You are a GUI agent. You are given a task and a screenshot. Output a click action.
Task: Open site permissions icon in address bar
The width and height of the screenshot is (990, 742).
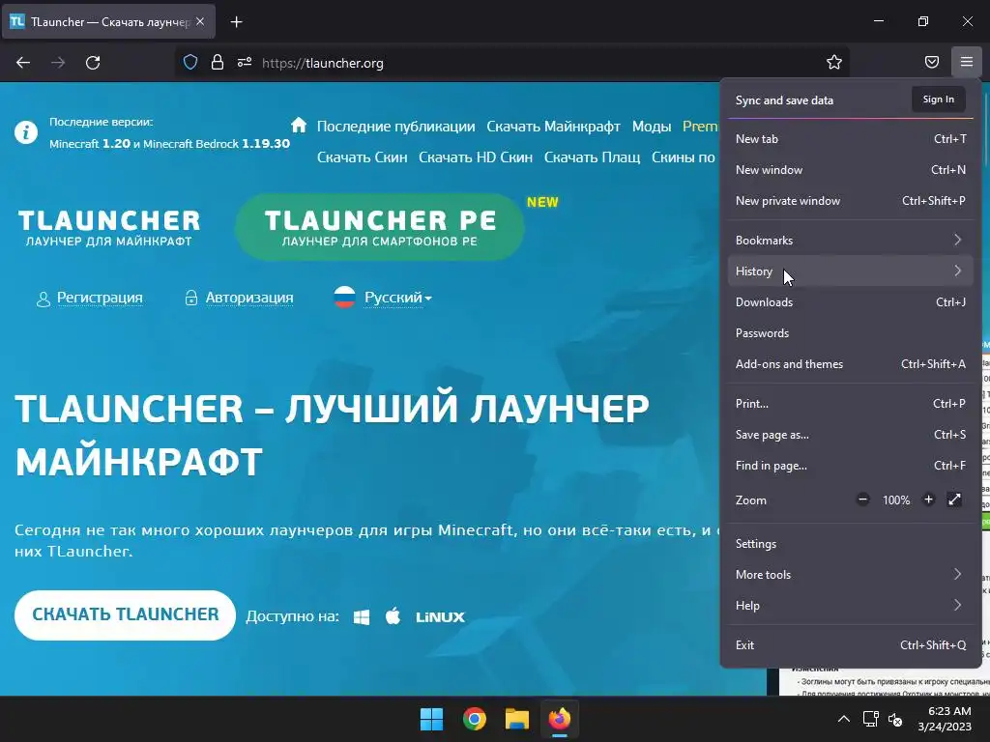tap(245, 63)
